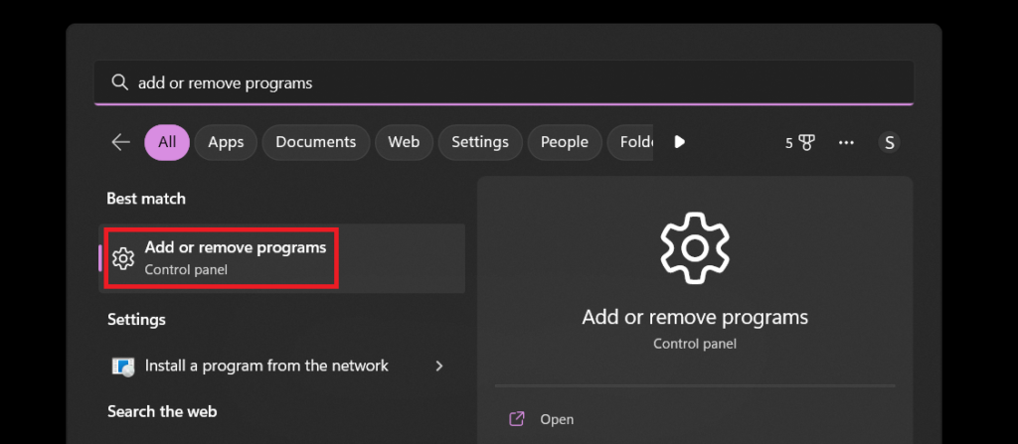
Task: Expand the chevron for Install a program
Action: (439, 366)
